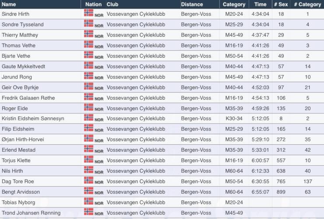Click the time 6:00:57
The width and height of the screenshot is (324, 219).
261,160
